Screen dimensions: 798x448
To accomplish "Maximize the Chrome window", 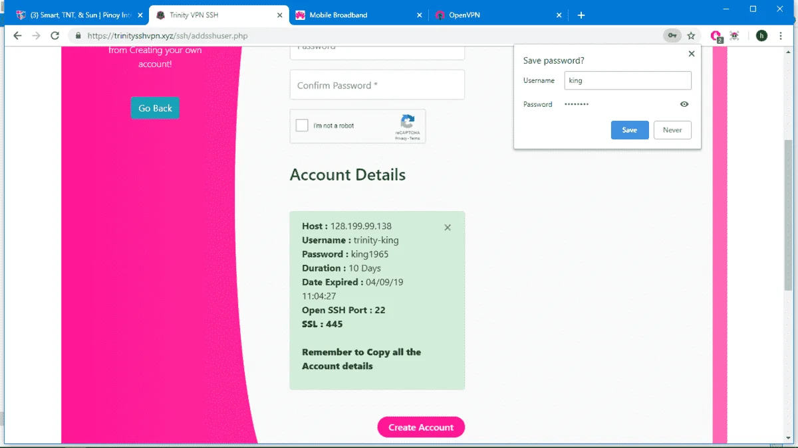I will (x=753, y=9).
